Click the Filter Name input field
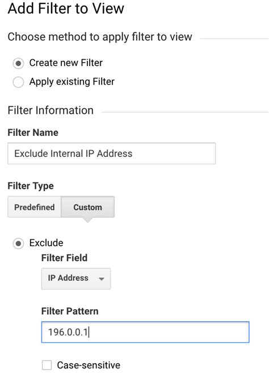The width and height of the screenshot is (269, 382). (x=111, y=153)
